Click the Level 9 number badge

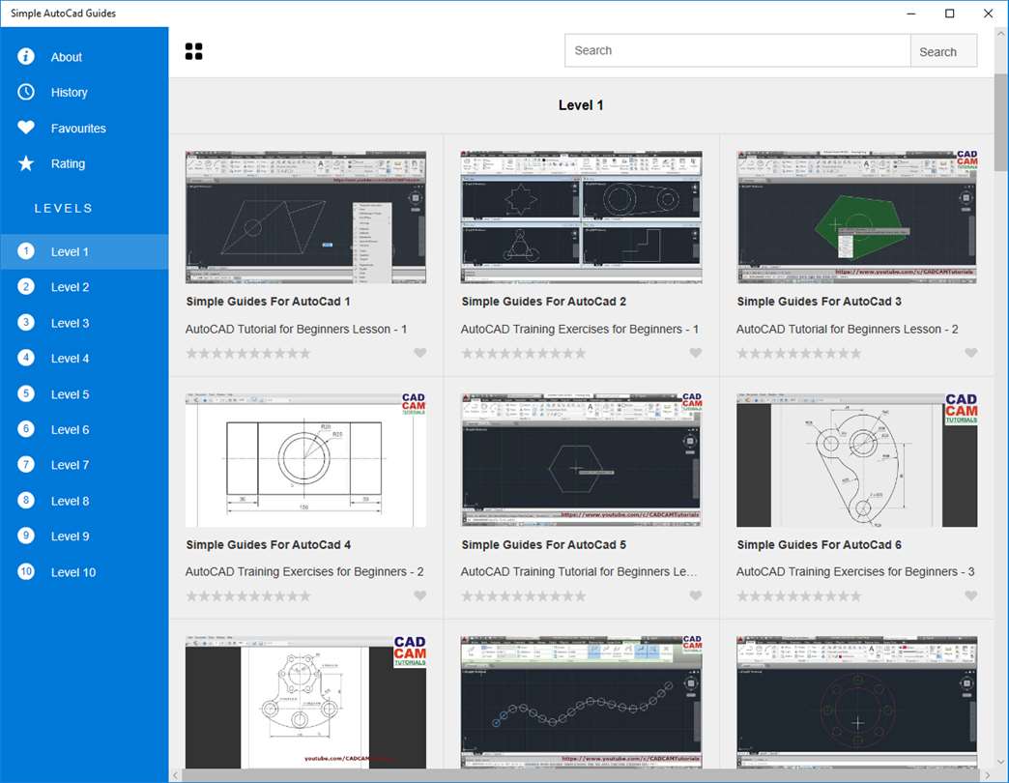(26, 536)
